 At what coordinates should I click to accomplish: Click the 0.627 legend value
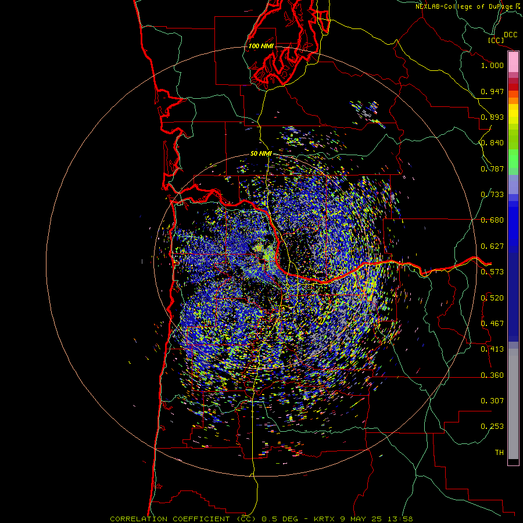click(x=492, y=246)
